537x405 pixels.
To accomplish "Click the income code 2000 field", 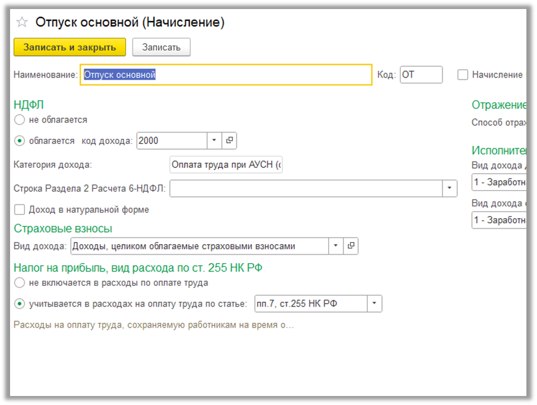I will click(172, 140).
